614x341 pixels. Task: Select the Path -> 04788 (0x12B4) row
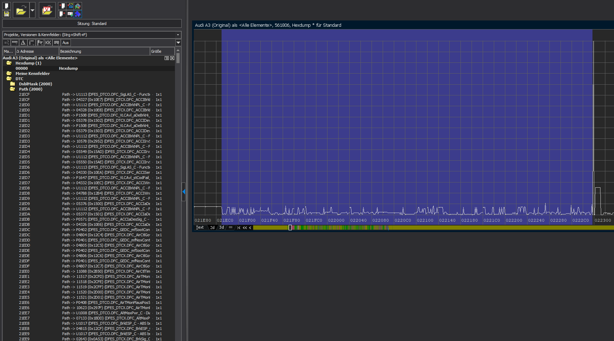pyautogui.click(x=89, y=193)
